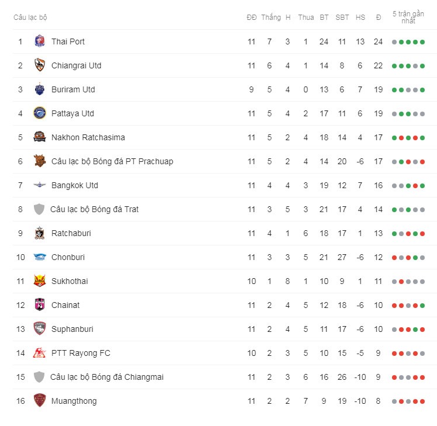Select Câu lạc bộ Bóng đá Trat
The image size is (437, 426).
94,209
